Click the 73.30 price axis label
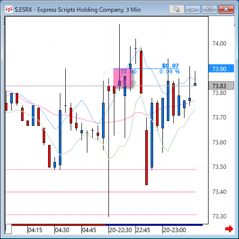The image size is (239, 239). [219, 216]
